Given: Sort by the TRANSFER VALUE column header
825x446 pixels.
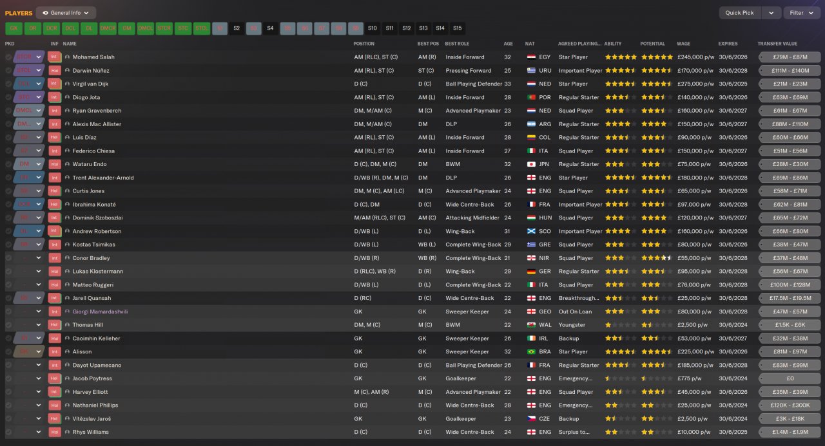Looking at the screenshot, I should point(778,44).
